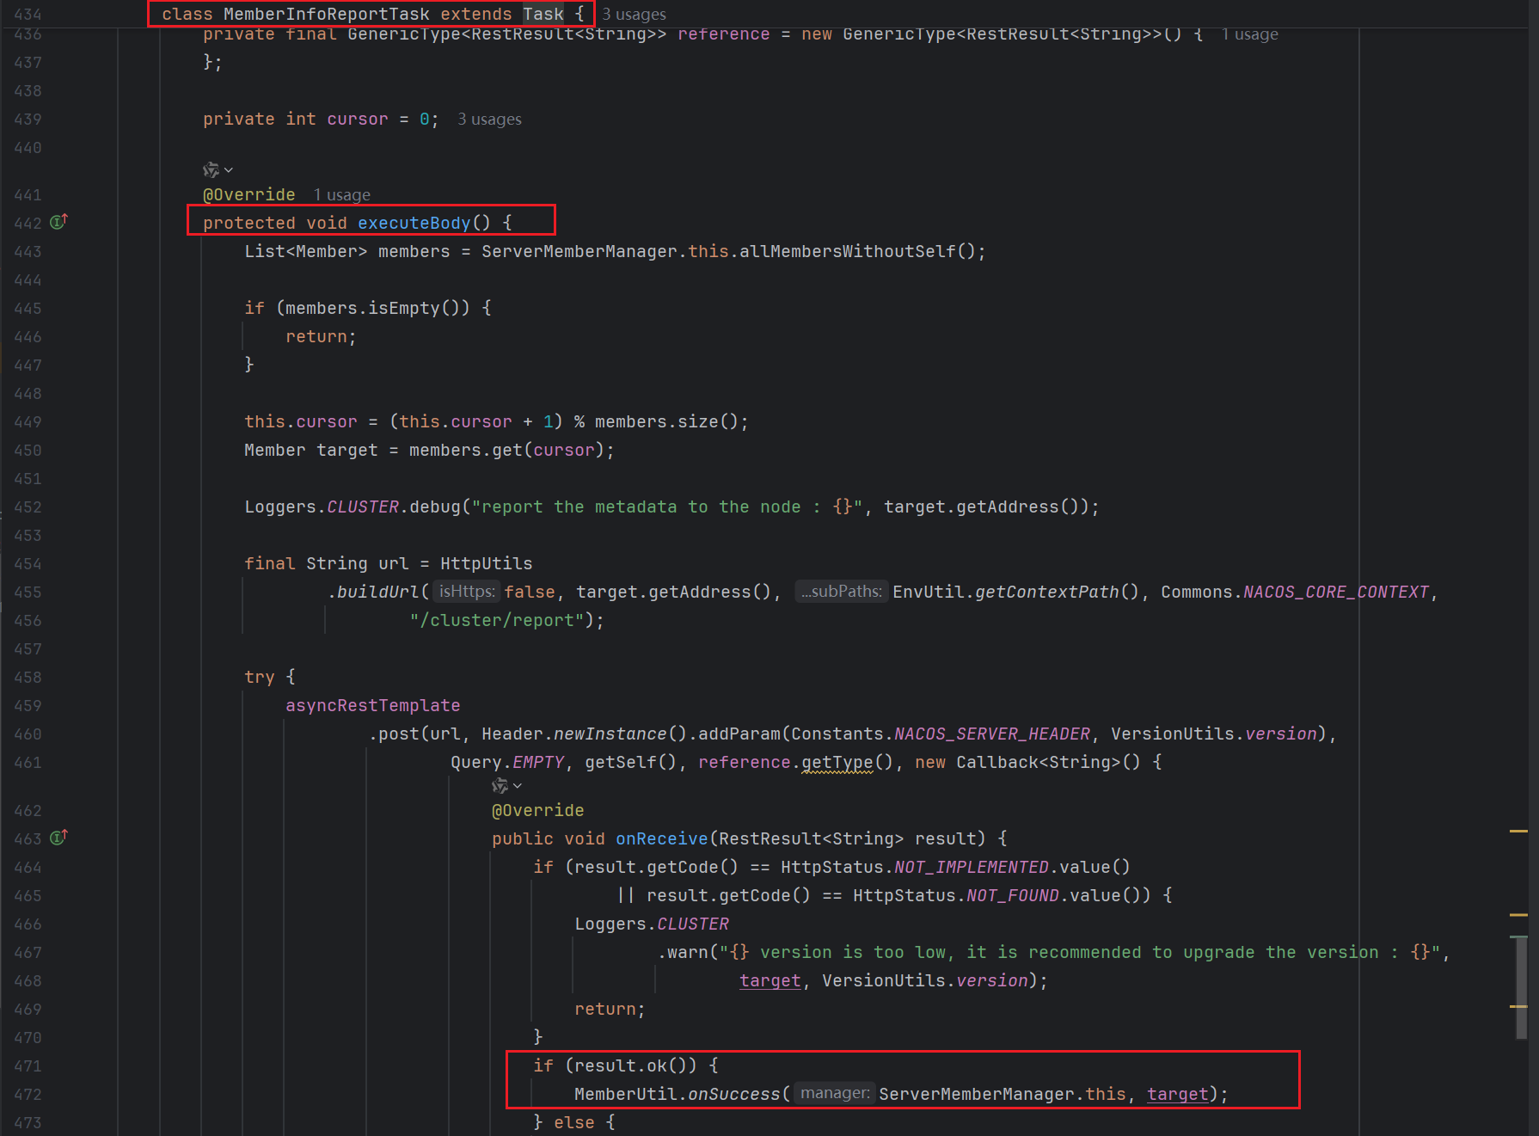Viewport: 1539px width, 1136px height.
Task: Click the overriding-method gutter icon beside executeBody
Action: (x=58, y=222)
